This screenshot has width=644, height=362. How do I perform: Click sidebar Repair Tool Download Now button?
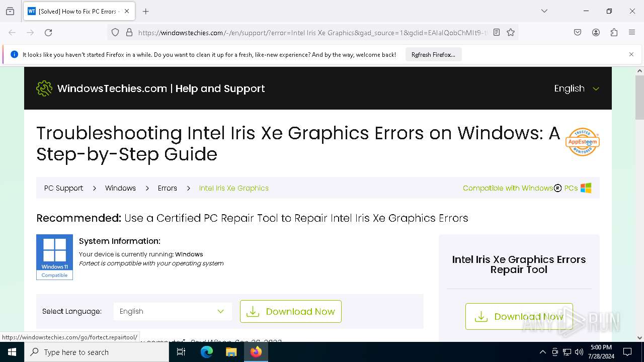pyautogui.click(x=519, y=316)
